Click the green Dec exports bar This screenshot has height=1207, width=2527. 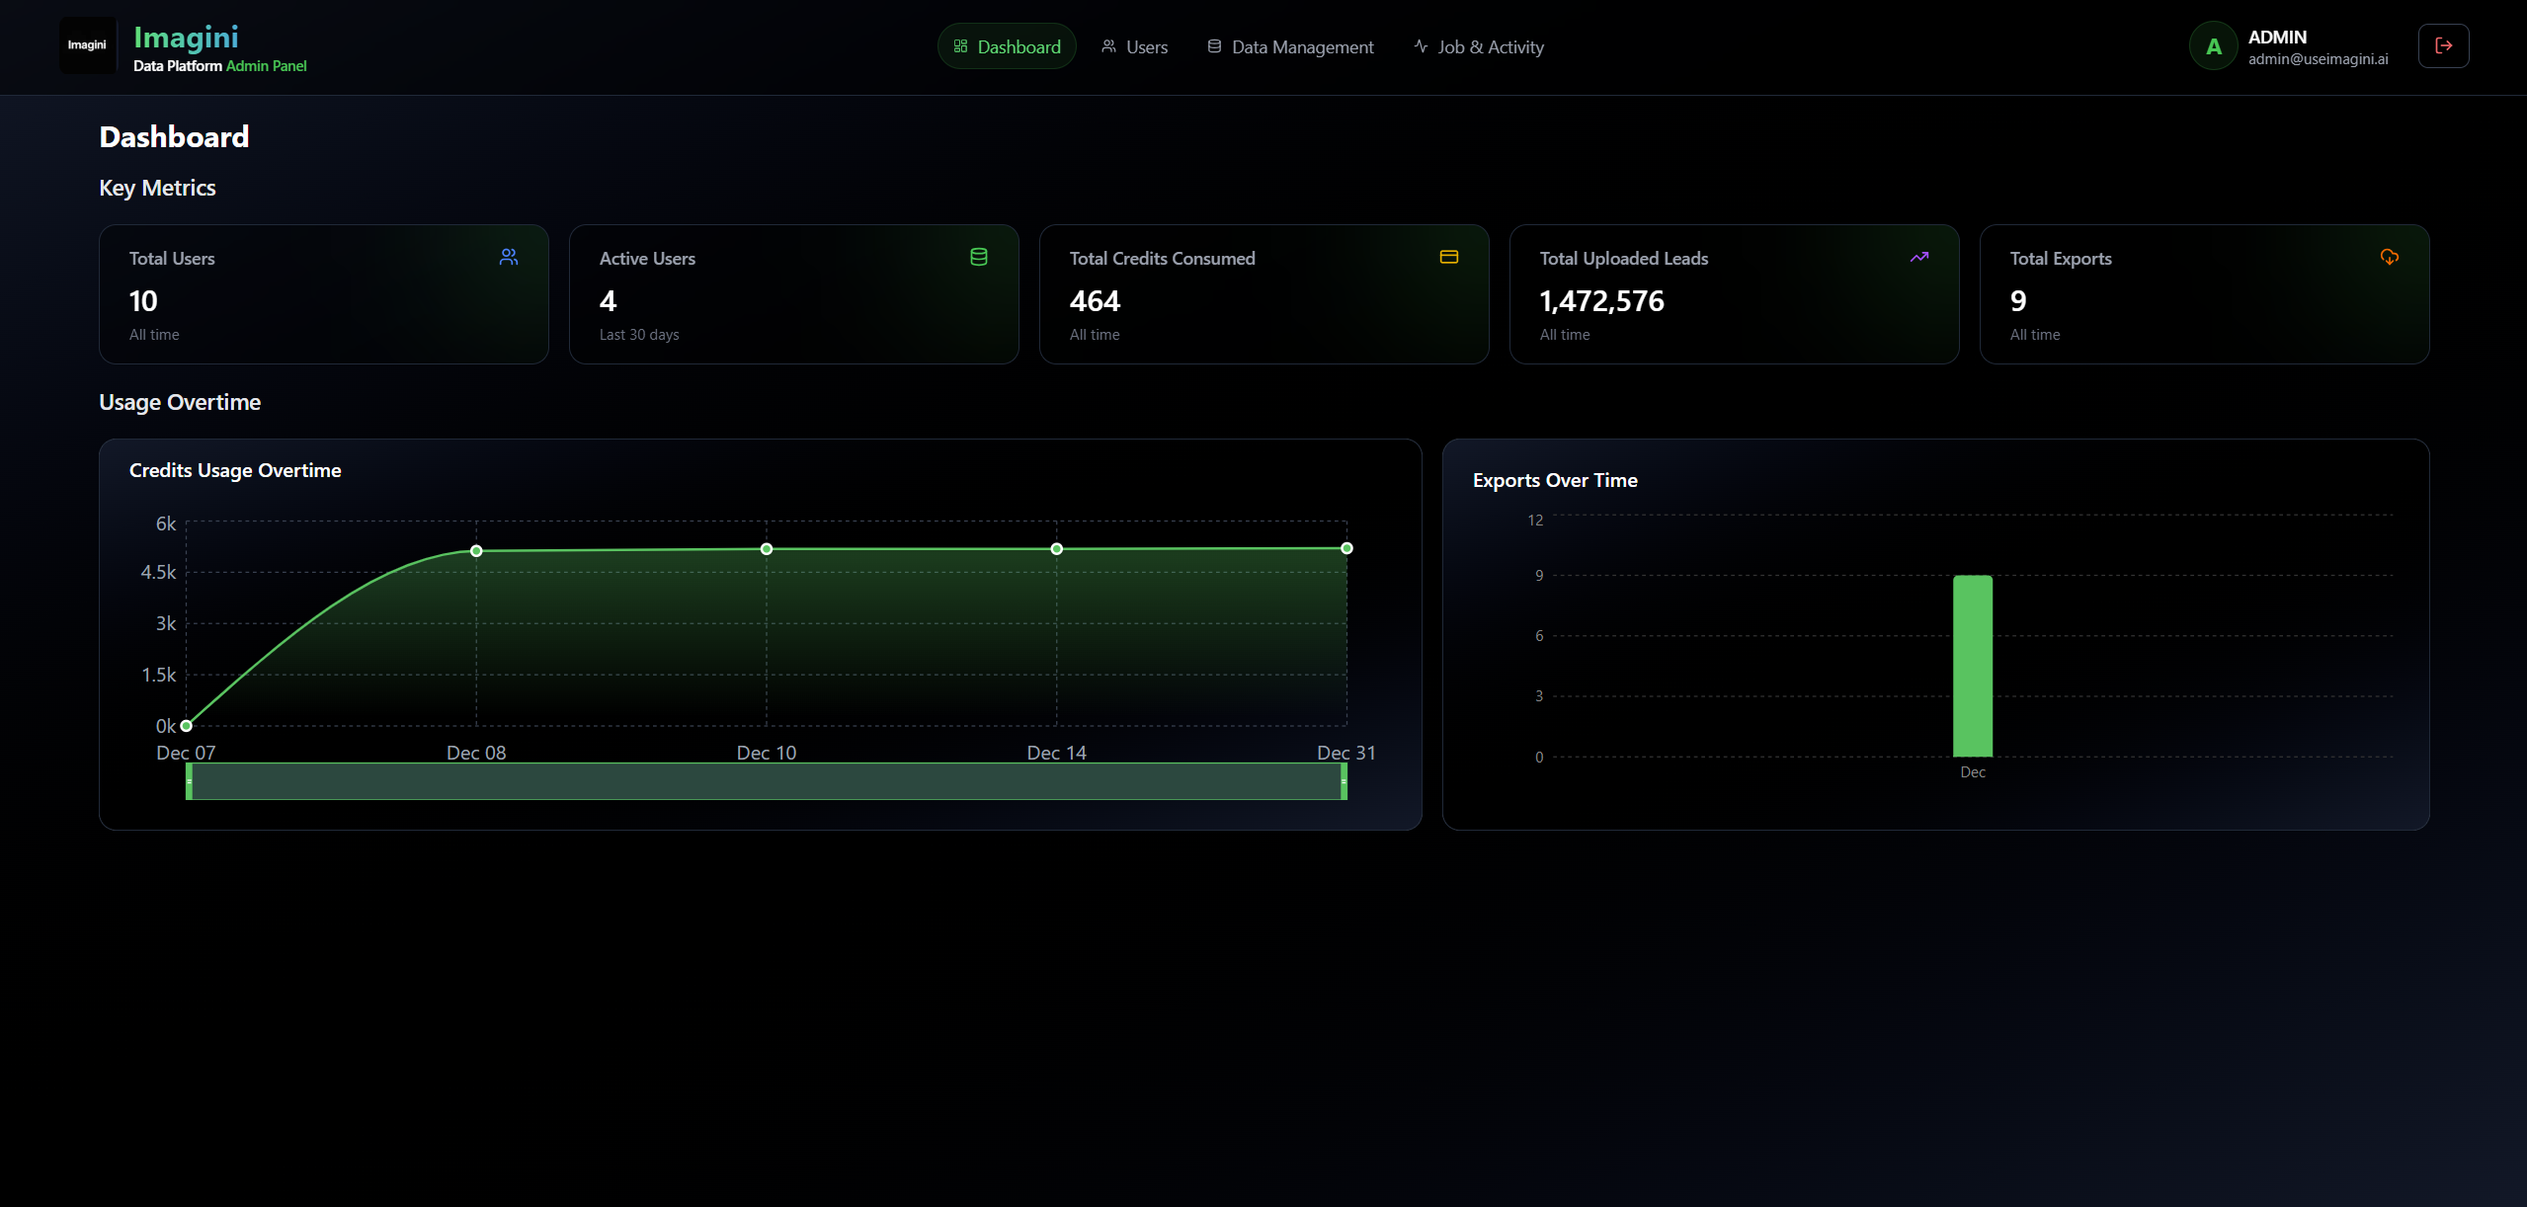point(1972,666)
